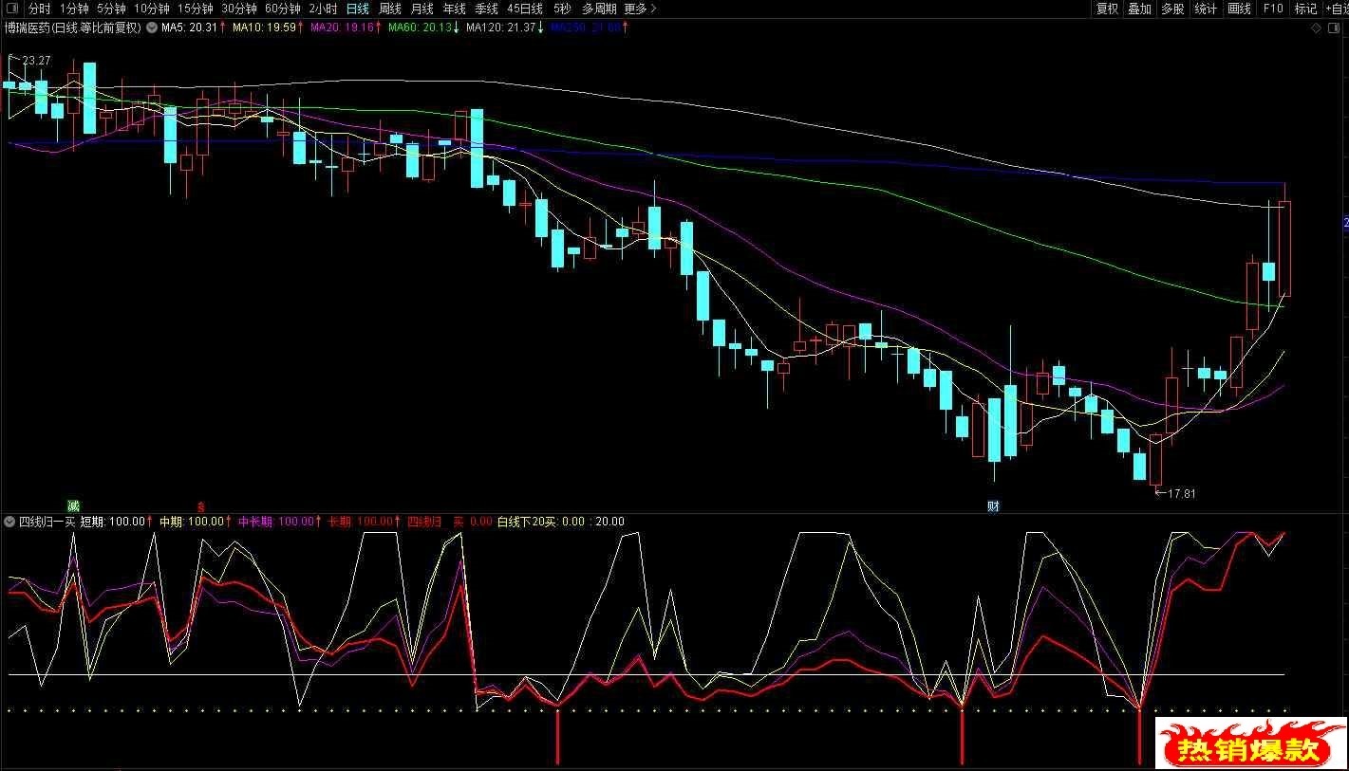Select the 2小时 period tab
Image resolution: width=1349 pixels, height=771 pixels.
coord(323,9)
